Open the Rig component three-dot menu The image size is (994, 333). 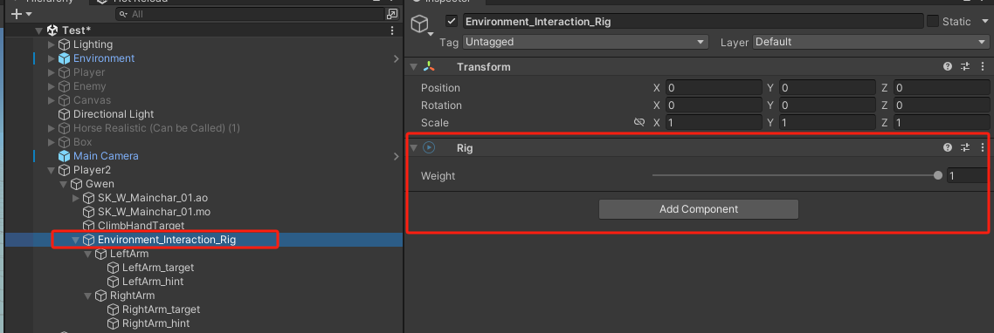coord(983,147)
